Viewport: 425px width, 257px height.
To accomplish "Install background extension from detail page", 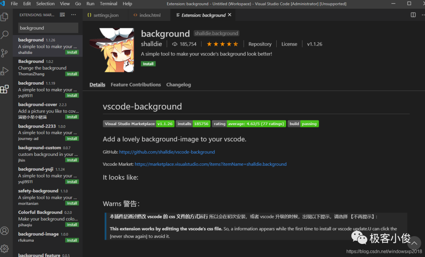I will (148, 64).
